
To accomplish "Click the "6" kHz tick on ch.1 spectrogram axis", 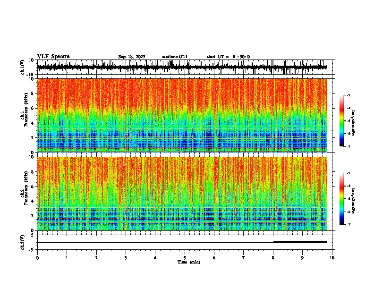I will coord(33,109).
